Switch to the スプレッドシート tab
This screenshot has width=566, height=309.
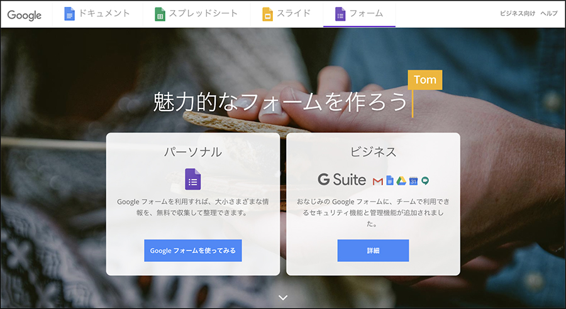pyautogui.click(x=203, y=13)
